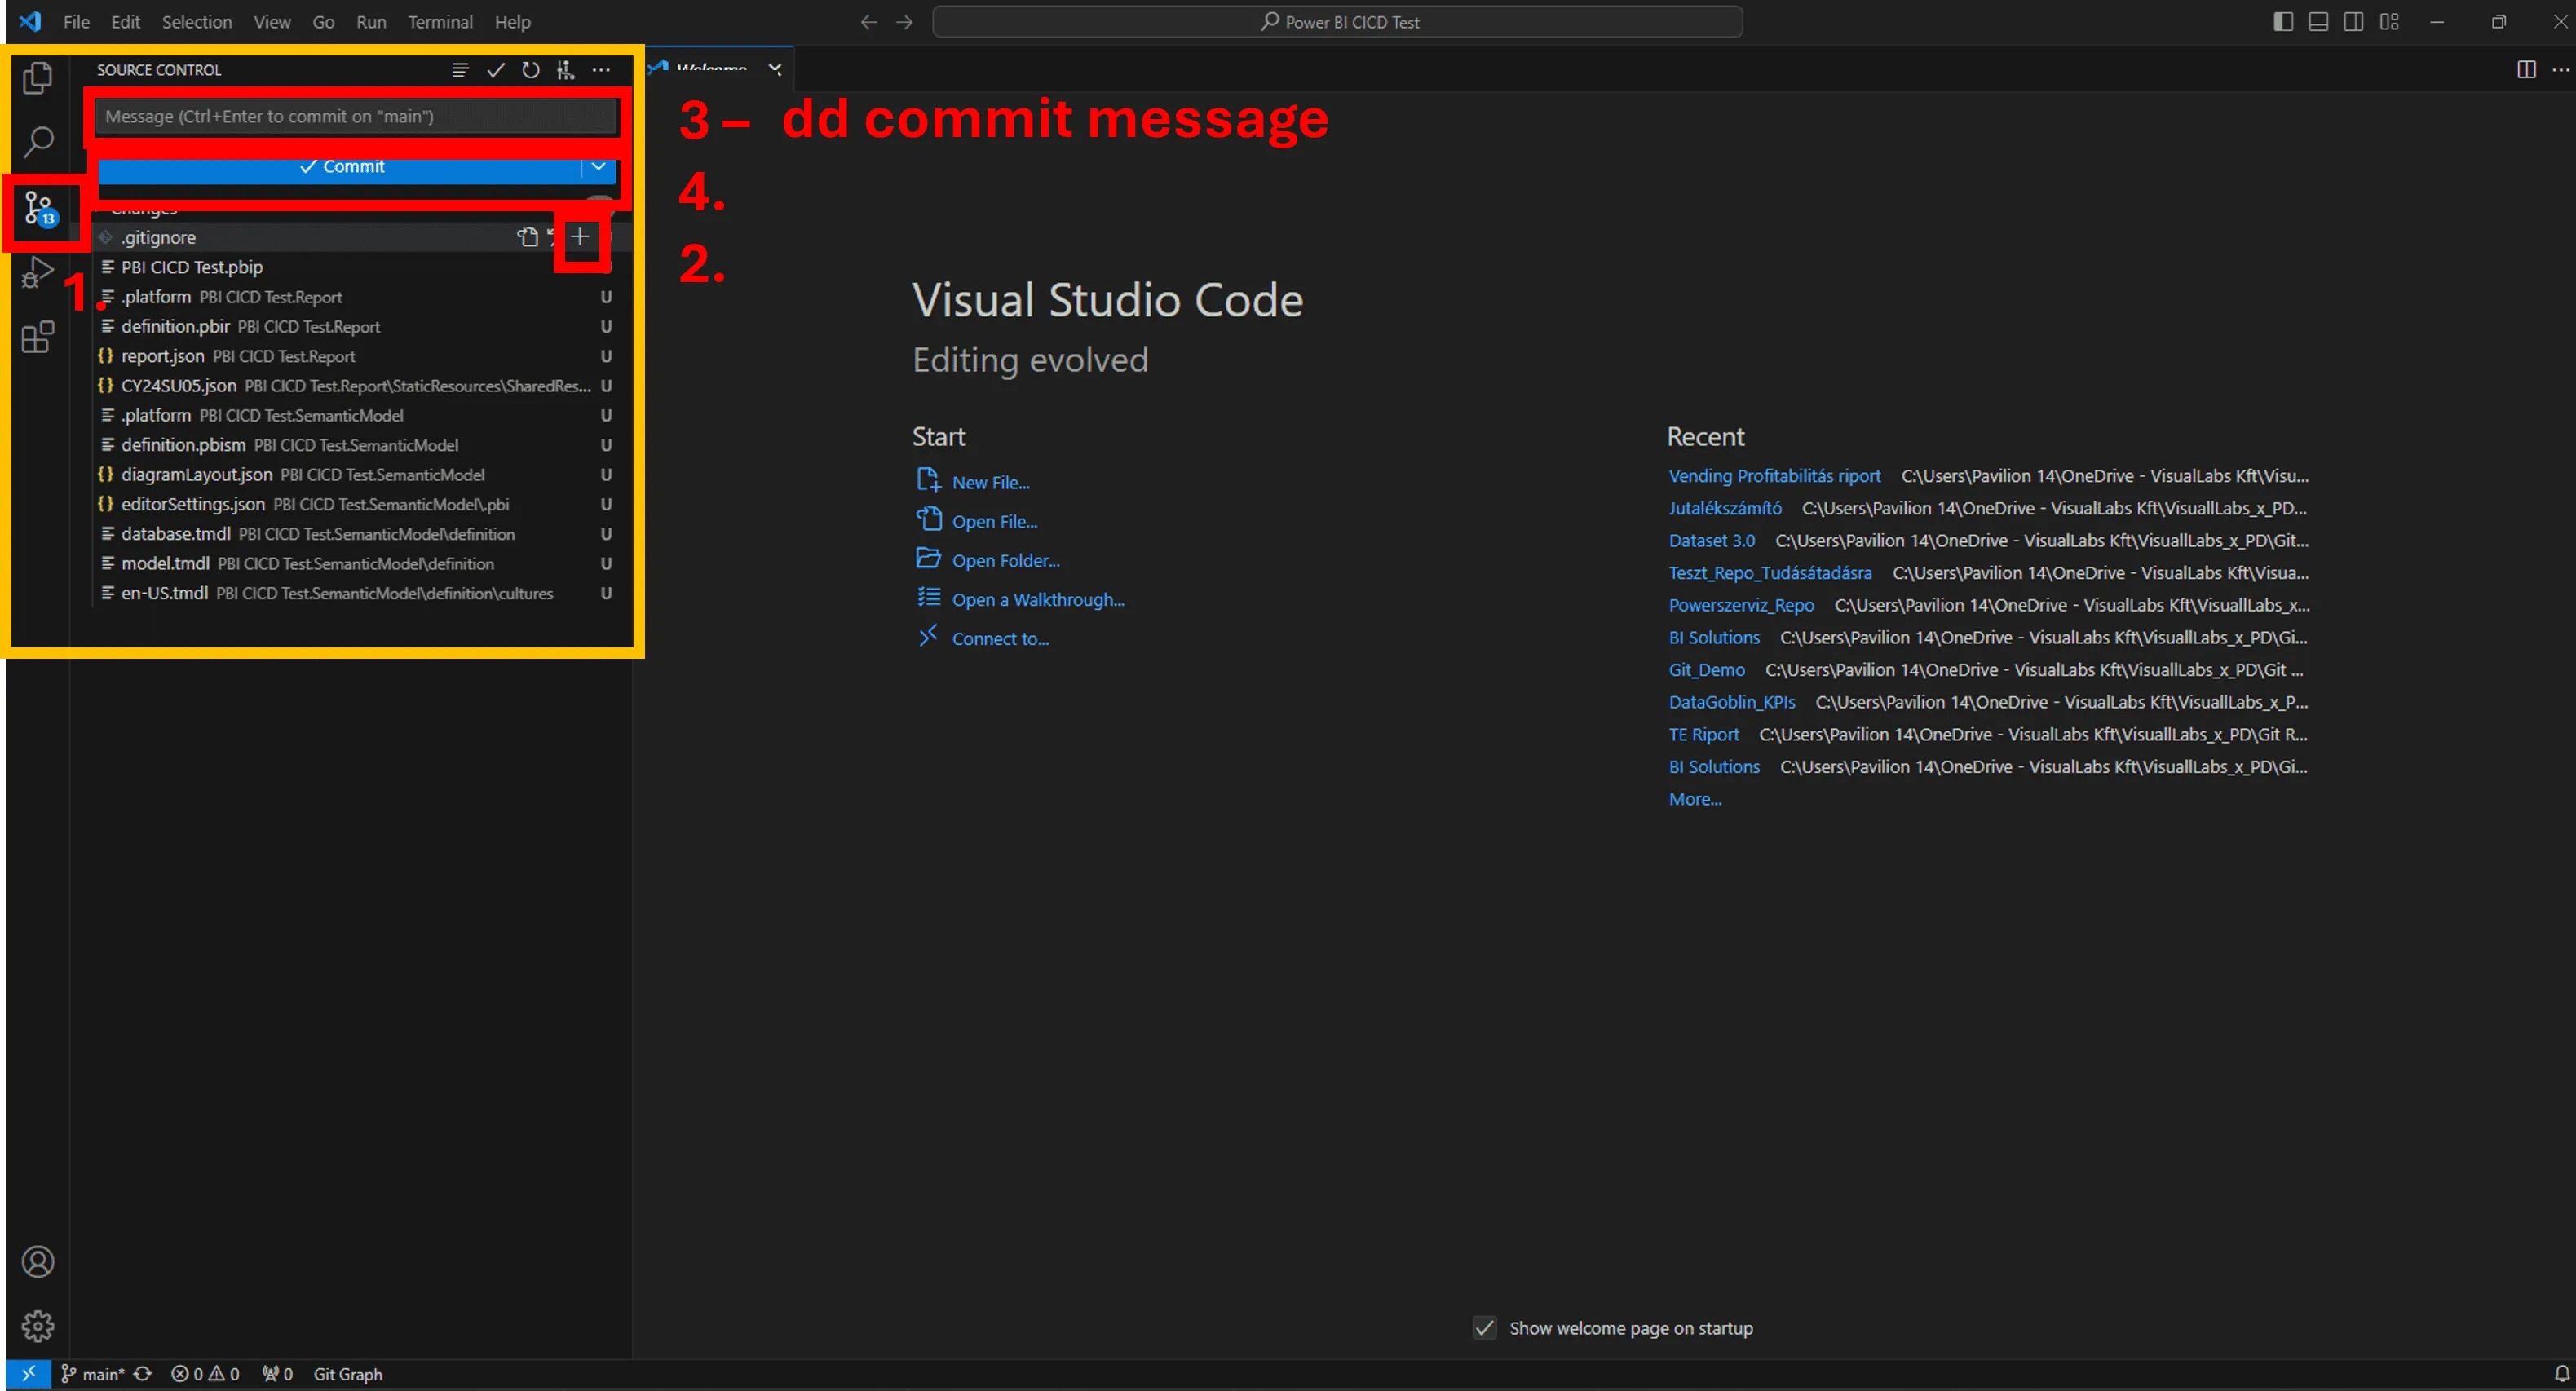
Task: Click the Git Graph icon in Source Control header
Action: coord(566,70)
